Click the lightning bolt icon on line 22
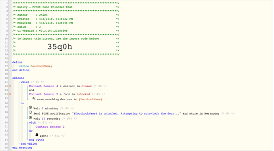 [10, 86]
